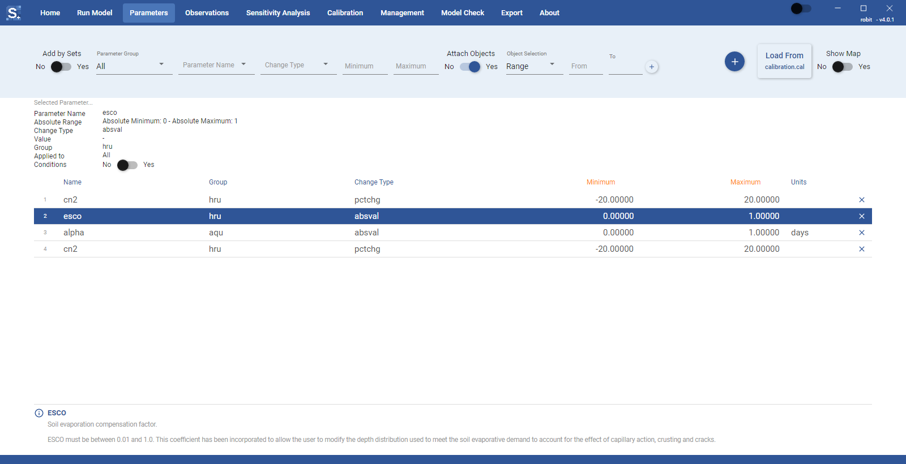The image size is (906, 464).
Task: Select the alpha parameter row
Action: (x=453, y=233)
